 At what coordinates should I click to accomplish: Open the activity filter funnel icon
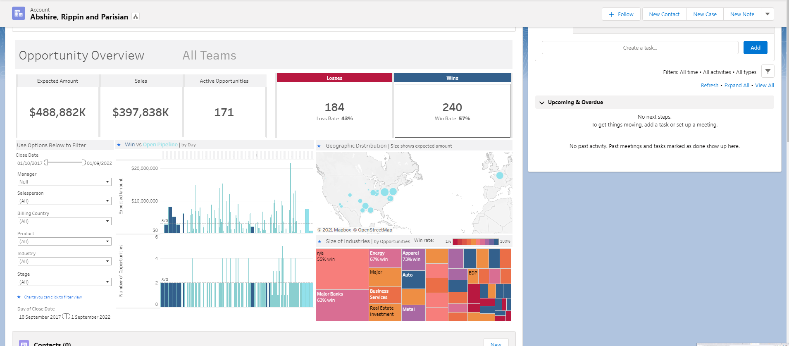coord(768,72)
